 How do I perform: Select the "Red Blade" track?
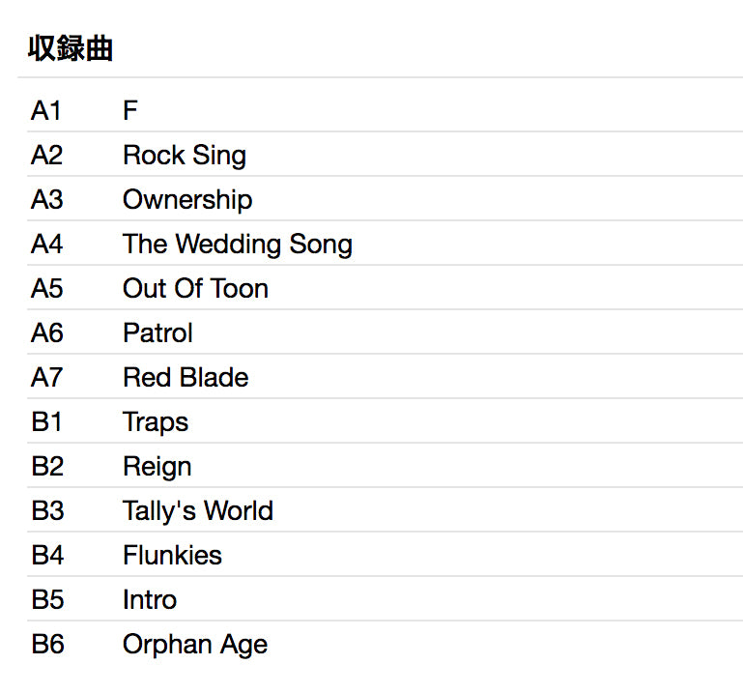coord(186,378)
